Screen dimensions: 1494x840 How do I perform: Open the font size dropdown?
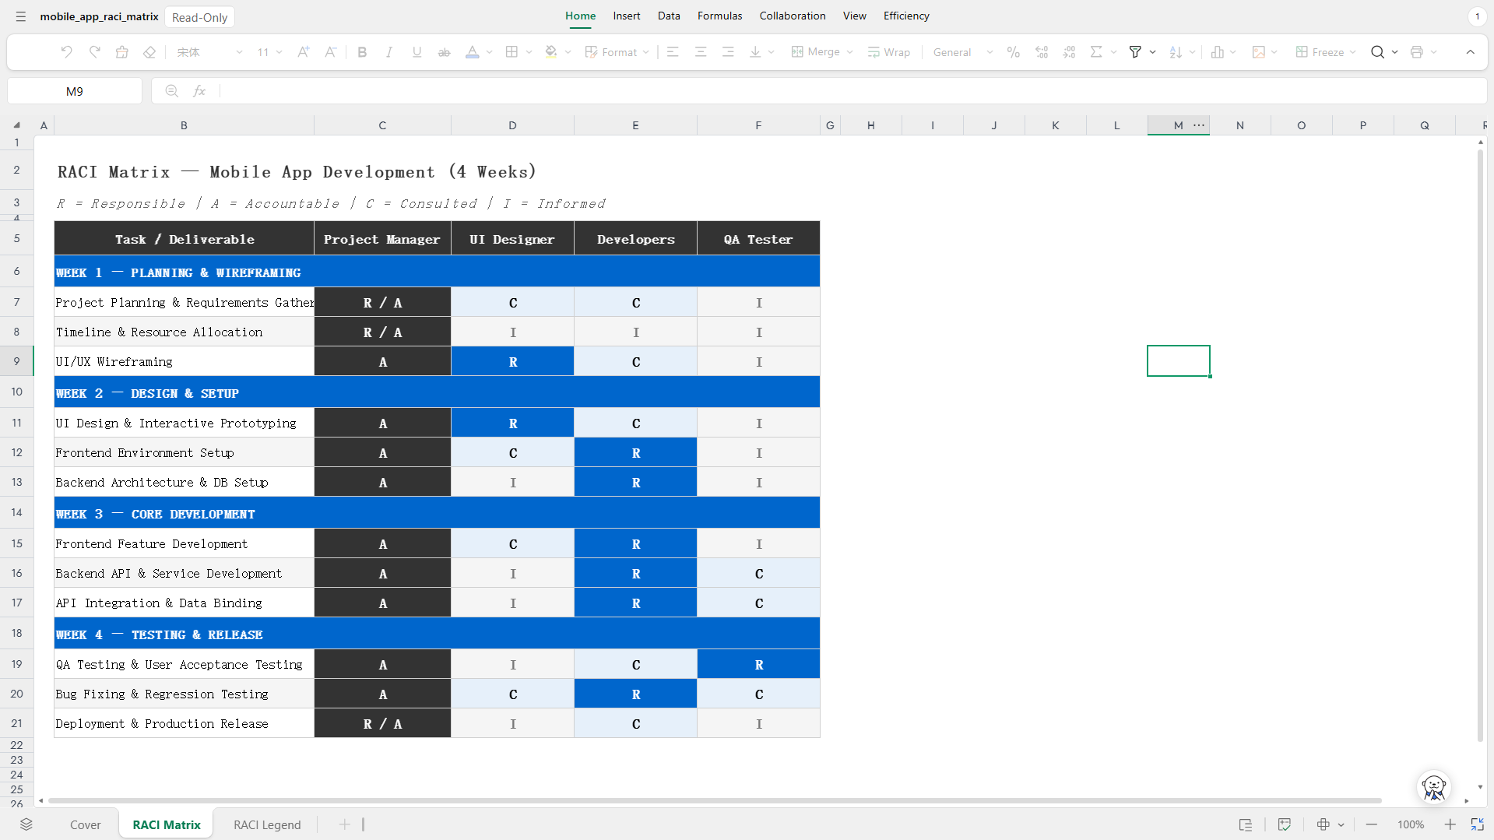pos(270,52)
